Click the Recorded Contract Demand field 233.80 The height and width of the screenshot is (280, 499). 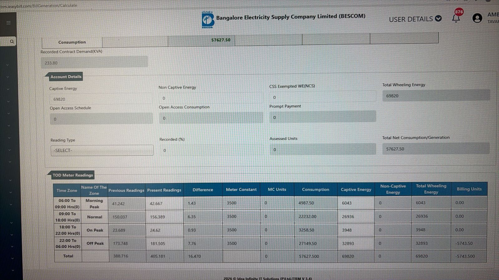94,62
